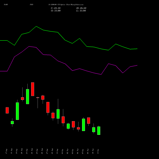Click the 04 Sep date label
Viewport: 159px width, 159px height.
[78, 151]
